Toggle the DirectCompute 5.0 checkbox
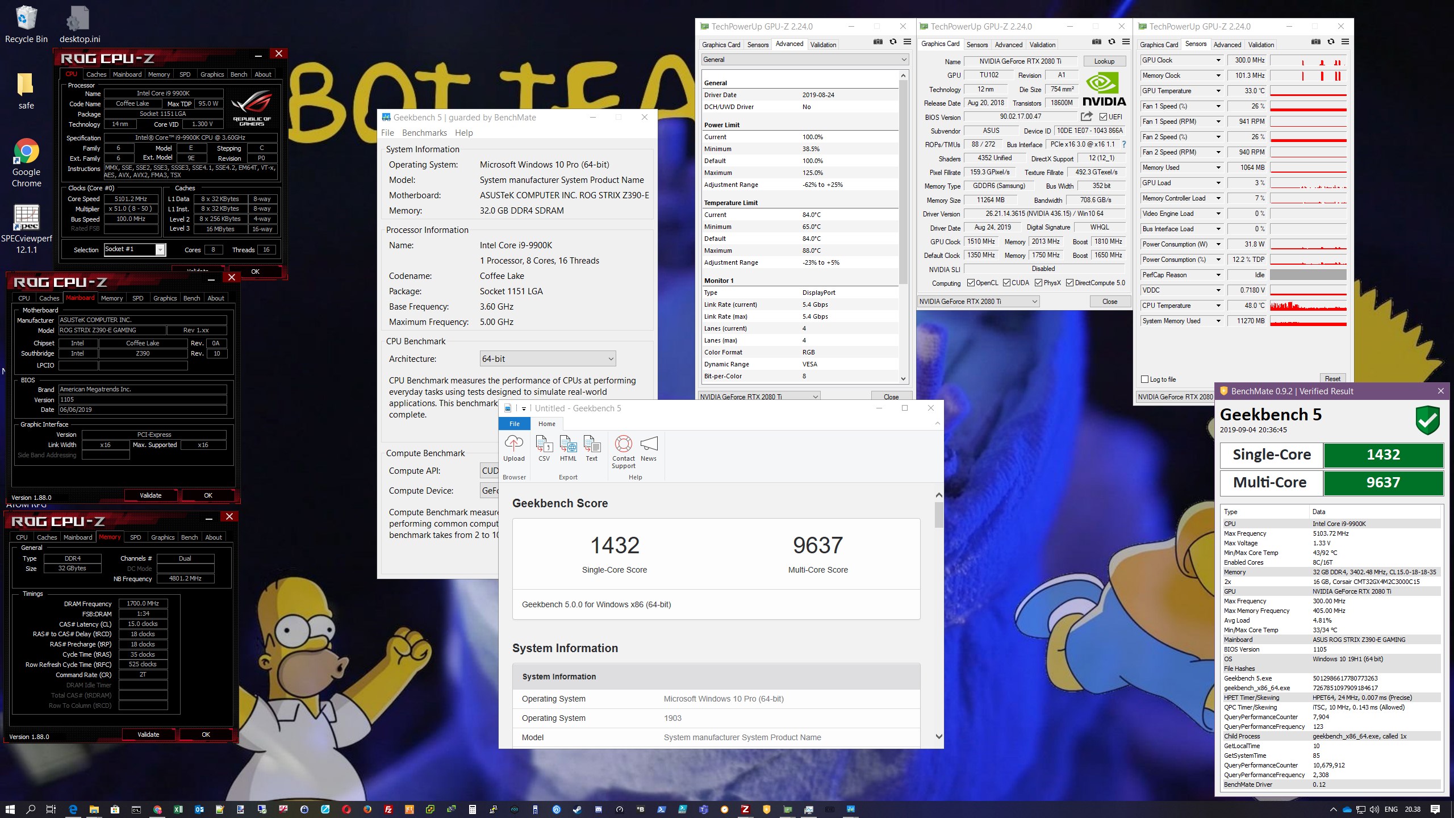The height and width of the screenshot is (818, 1454). 1069,283
